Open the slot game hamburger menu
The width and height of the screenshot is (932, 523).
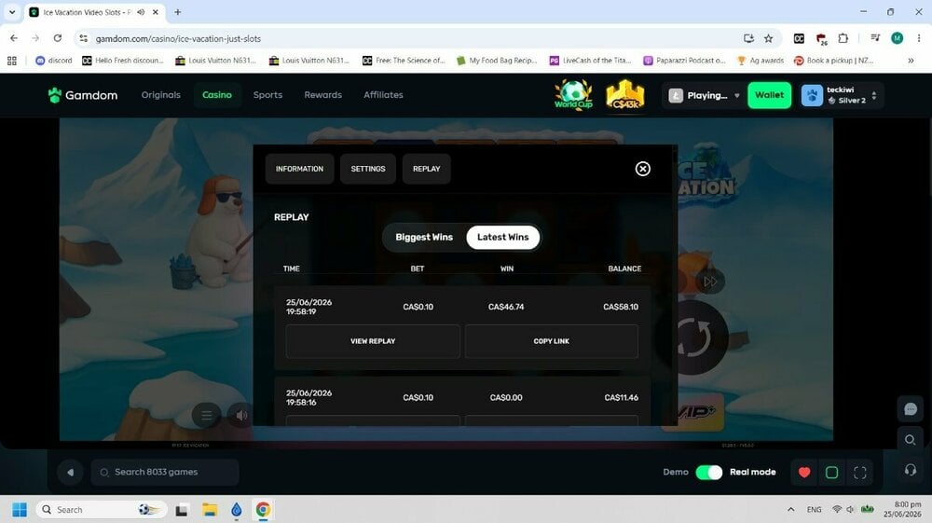pos(206,416)
